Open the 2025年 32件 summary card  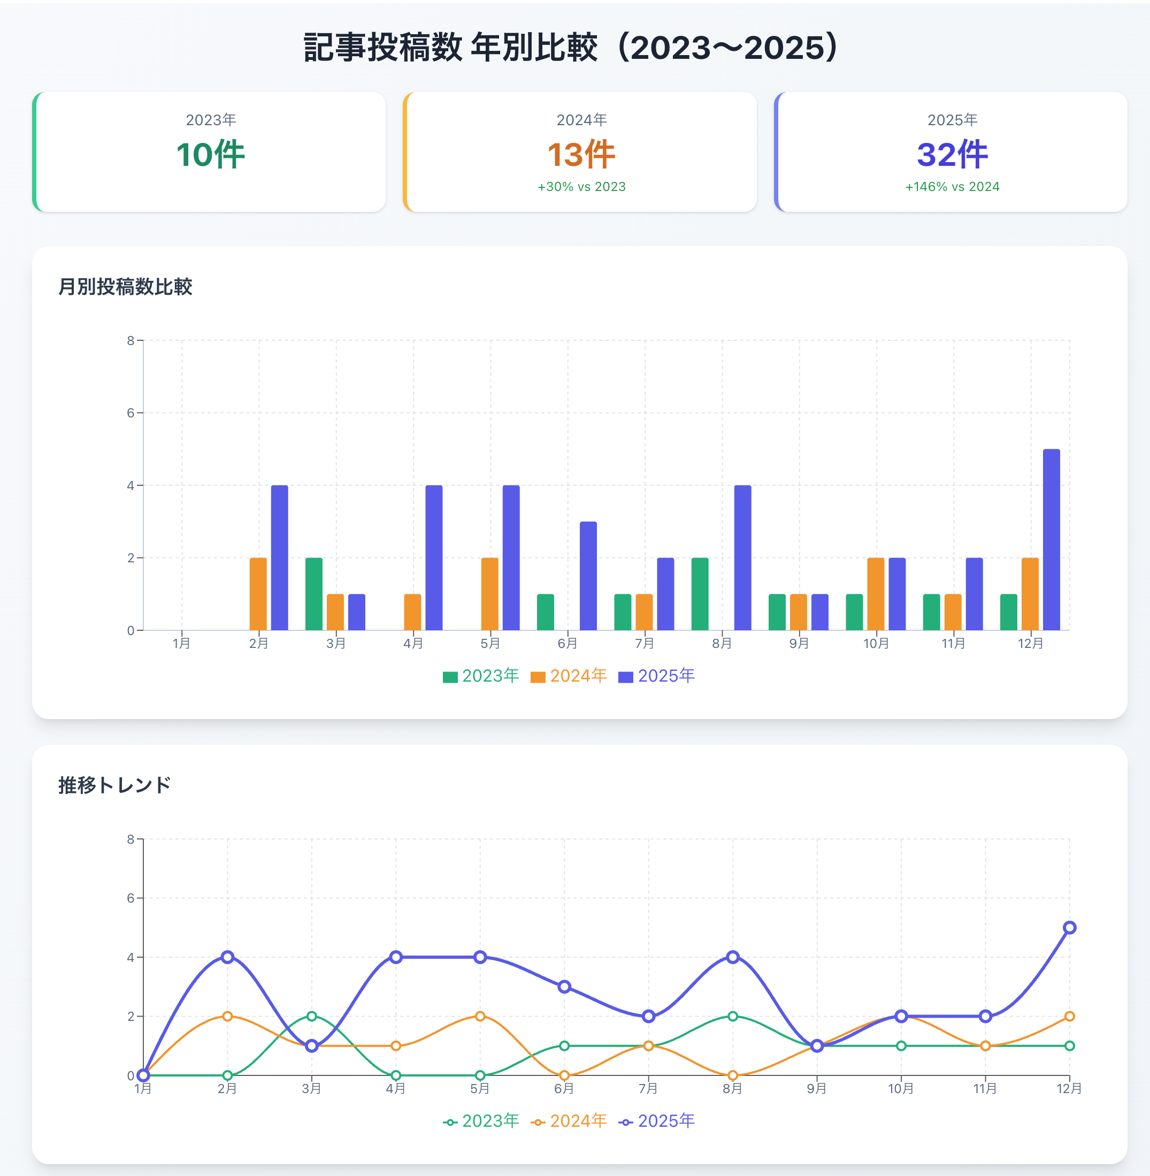[951, 151]
